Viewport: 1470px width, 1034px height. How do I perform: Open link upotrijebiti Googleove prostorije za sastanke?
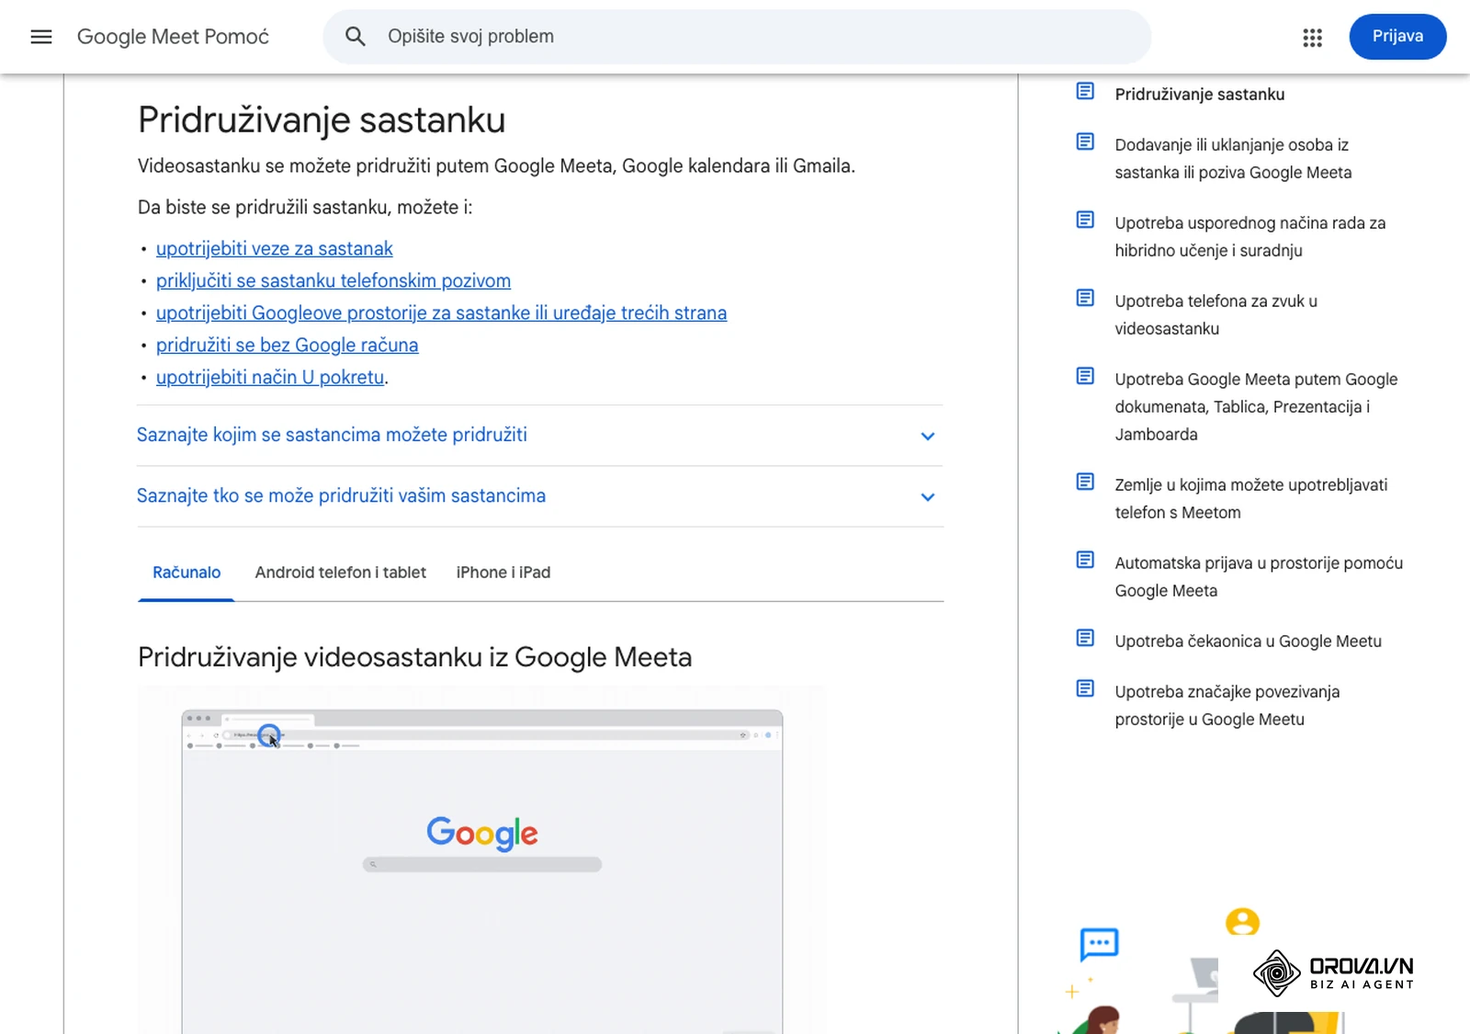tap(441, 313)
